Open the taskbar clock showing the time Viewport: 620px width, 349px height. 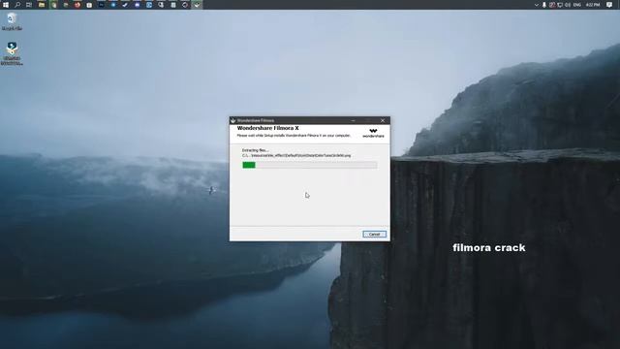point(593,5)
